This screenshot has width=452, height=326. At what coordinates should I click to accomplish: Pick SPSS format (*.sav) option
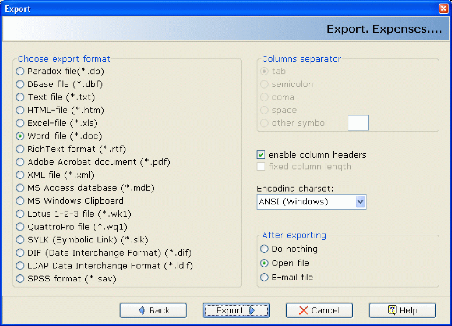[x=20, y=279]
